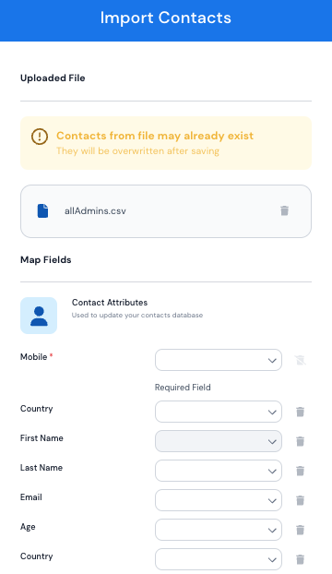Remove the Last Name field mapping
This screenshot has width=332, height=574.
[x=301, y=472]
